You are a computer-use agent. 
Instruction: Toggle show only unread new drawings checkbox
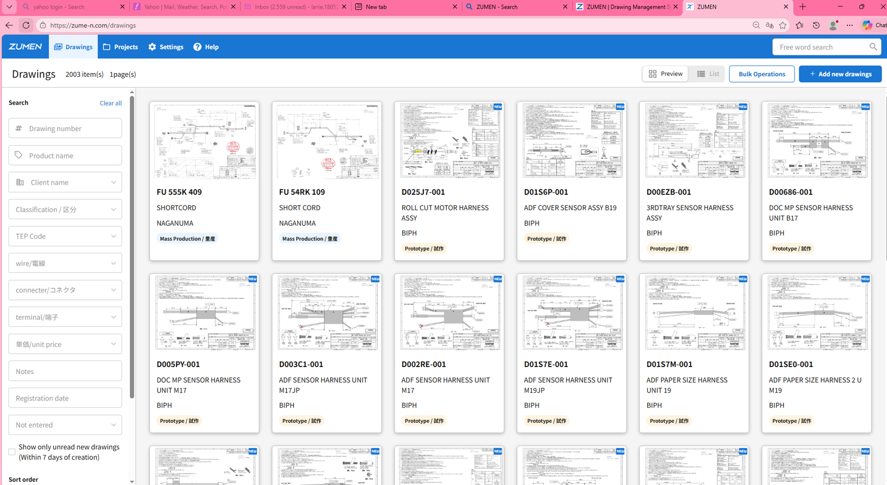tap(12, 452)
